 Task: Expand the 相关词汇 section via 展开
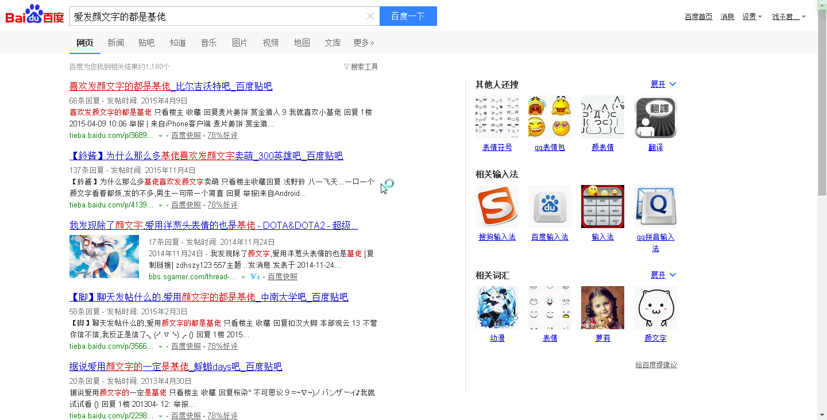(663, 275)
